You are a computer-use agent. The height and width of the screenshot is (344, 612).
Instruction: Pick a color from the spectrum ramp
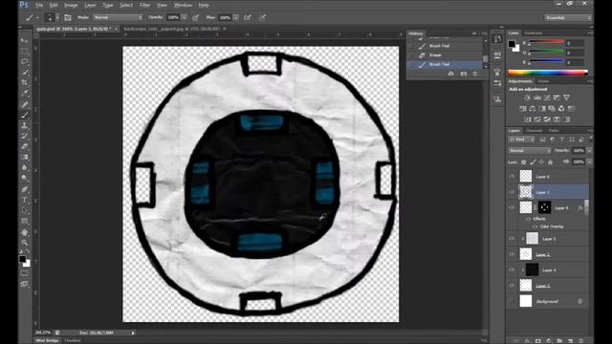tap(548, 73)
